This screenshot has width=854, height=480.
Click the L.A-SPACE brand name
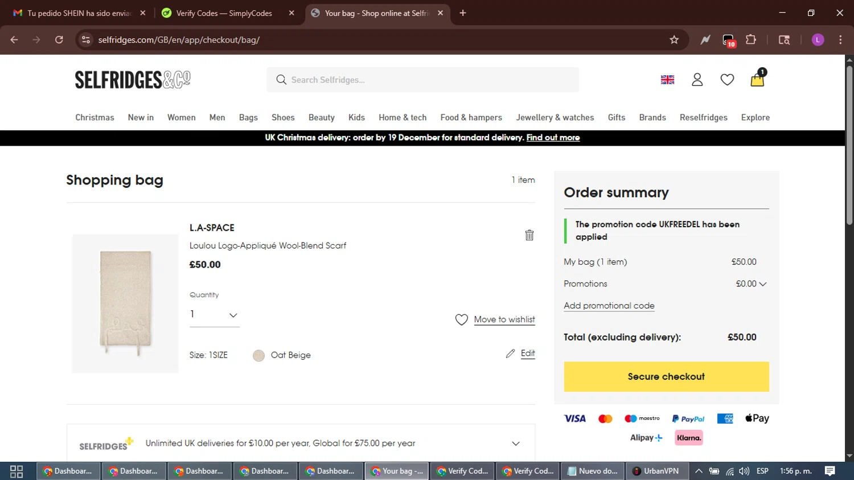tap(212, 228)
